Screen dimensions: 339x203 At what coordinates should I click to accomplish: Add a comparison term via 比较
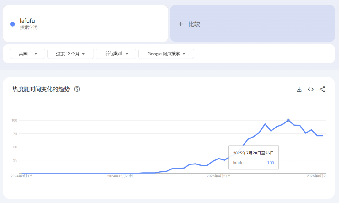click(x=252, y=23)
